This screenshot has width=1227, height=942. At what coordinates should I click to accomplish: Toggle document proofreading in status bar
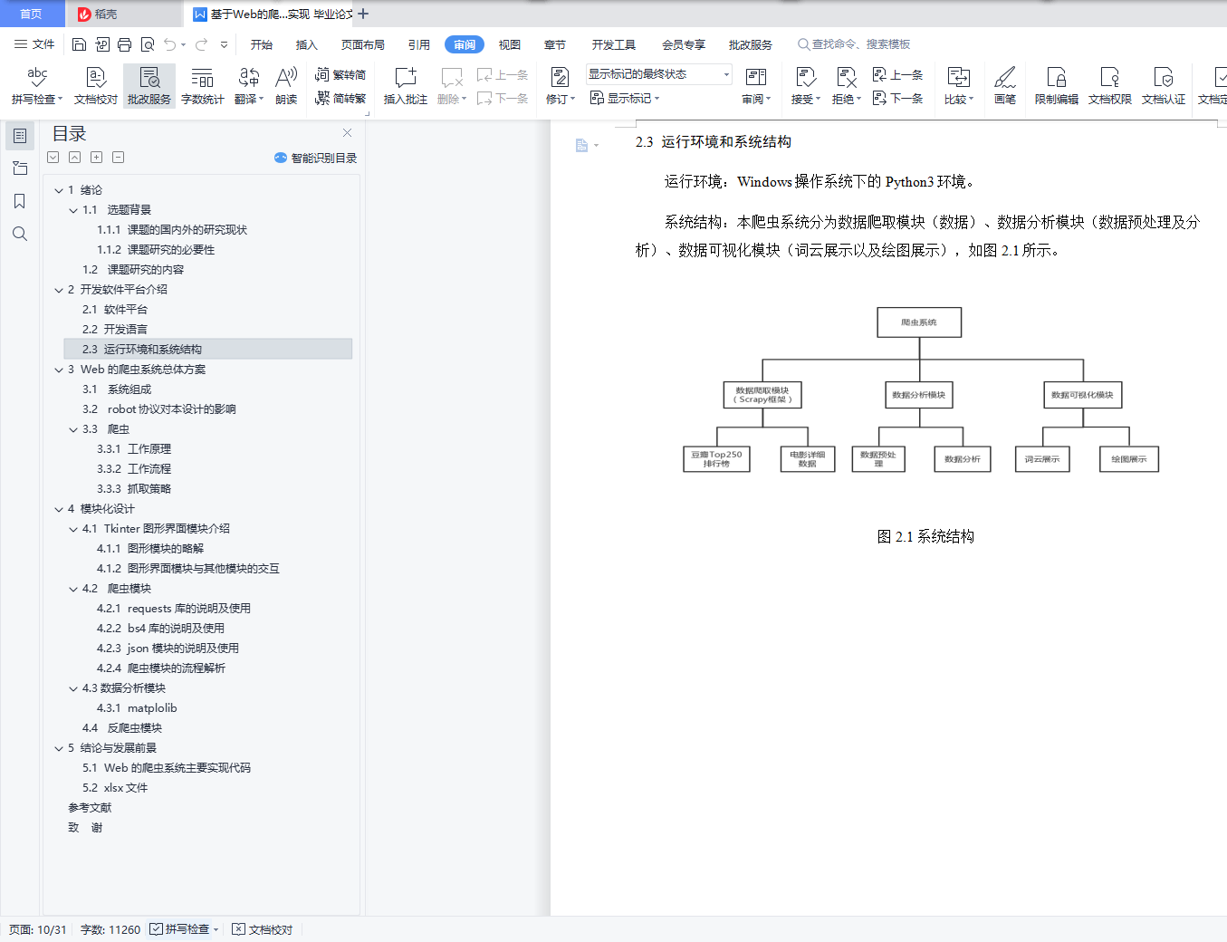[263, 929]
